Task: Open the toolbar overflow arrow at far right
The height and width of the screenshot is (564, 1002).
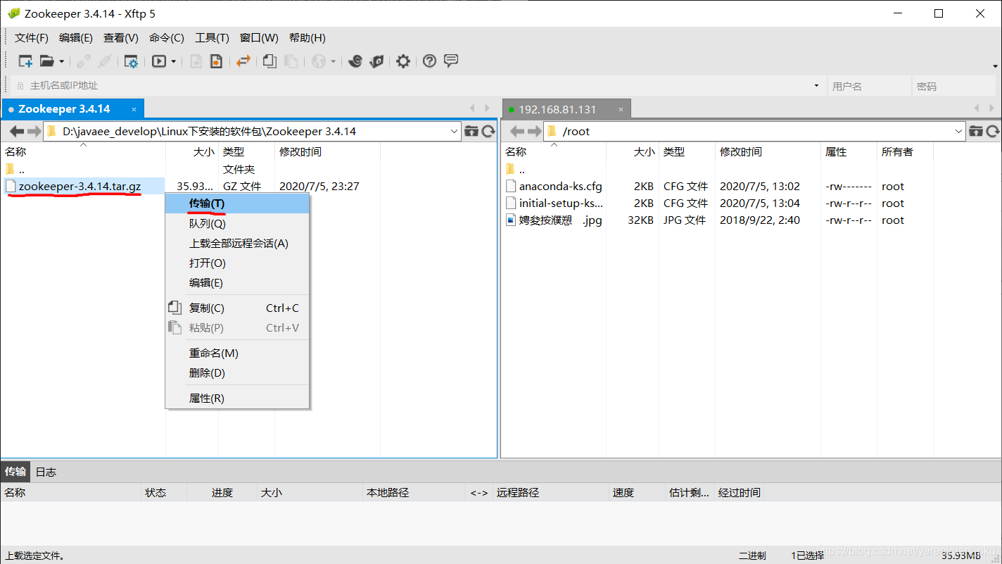Action: [996, 65]
